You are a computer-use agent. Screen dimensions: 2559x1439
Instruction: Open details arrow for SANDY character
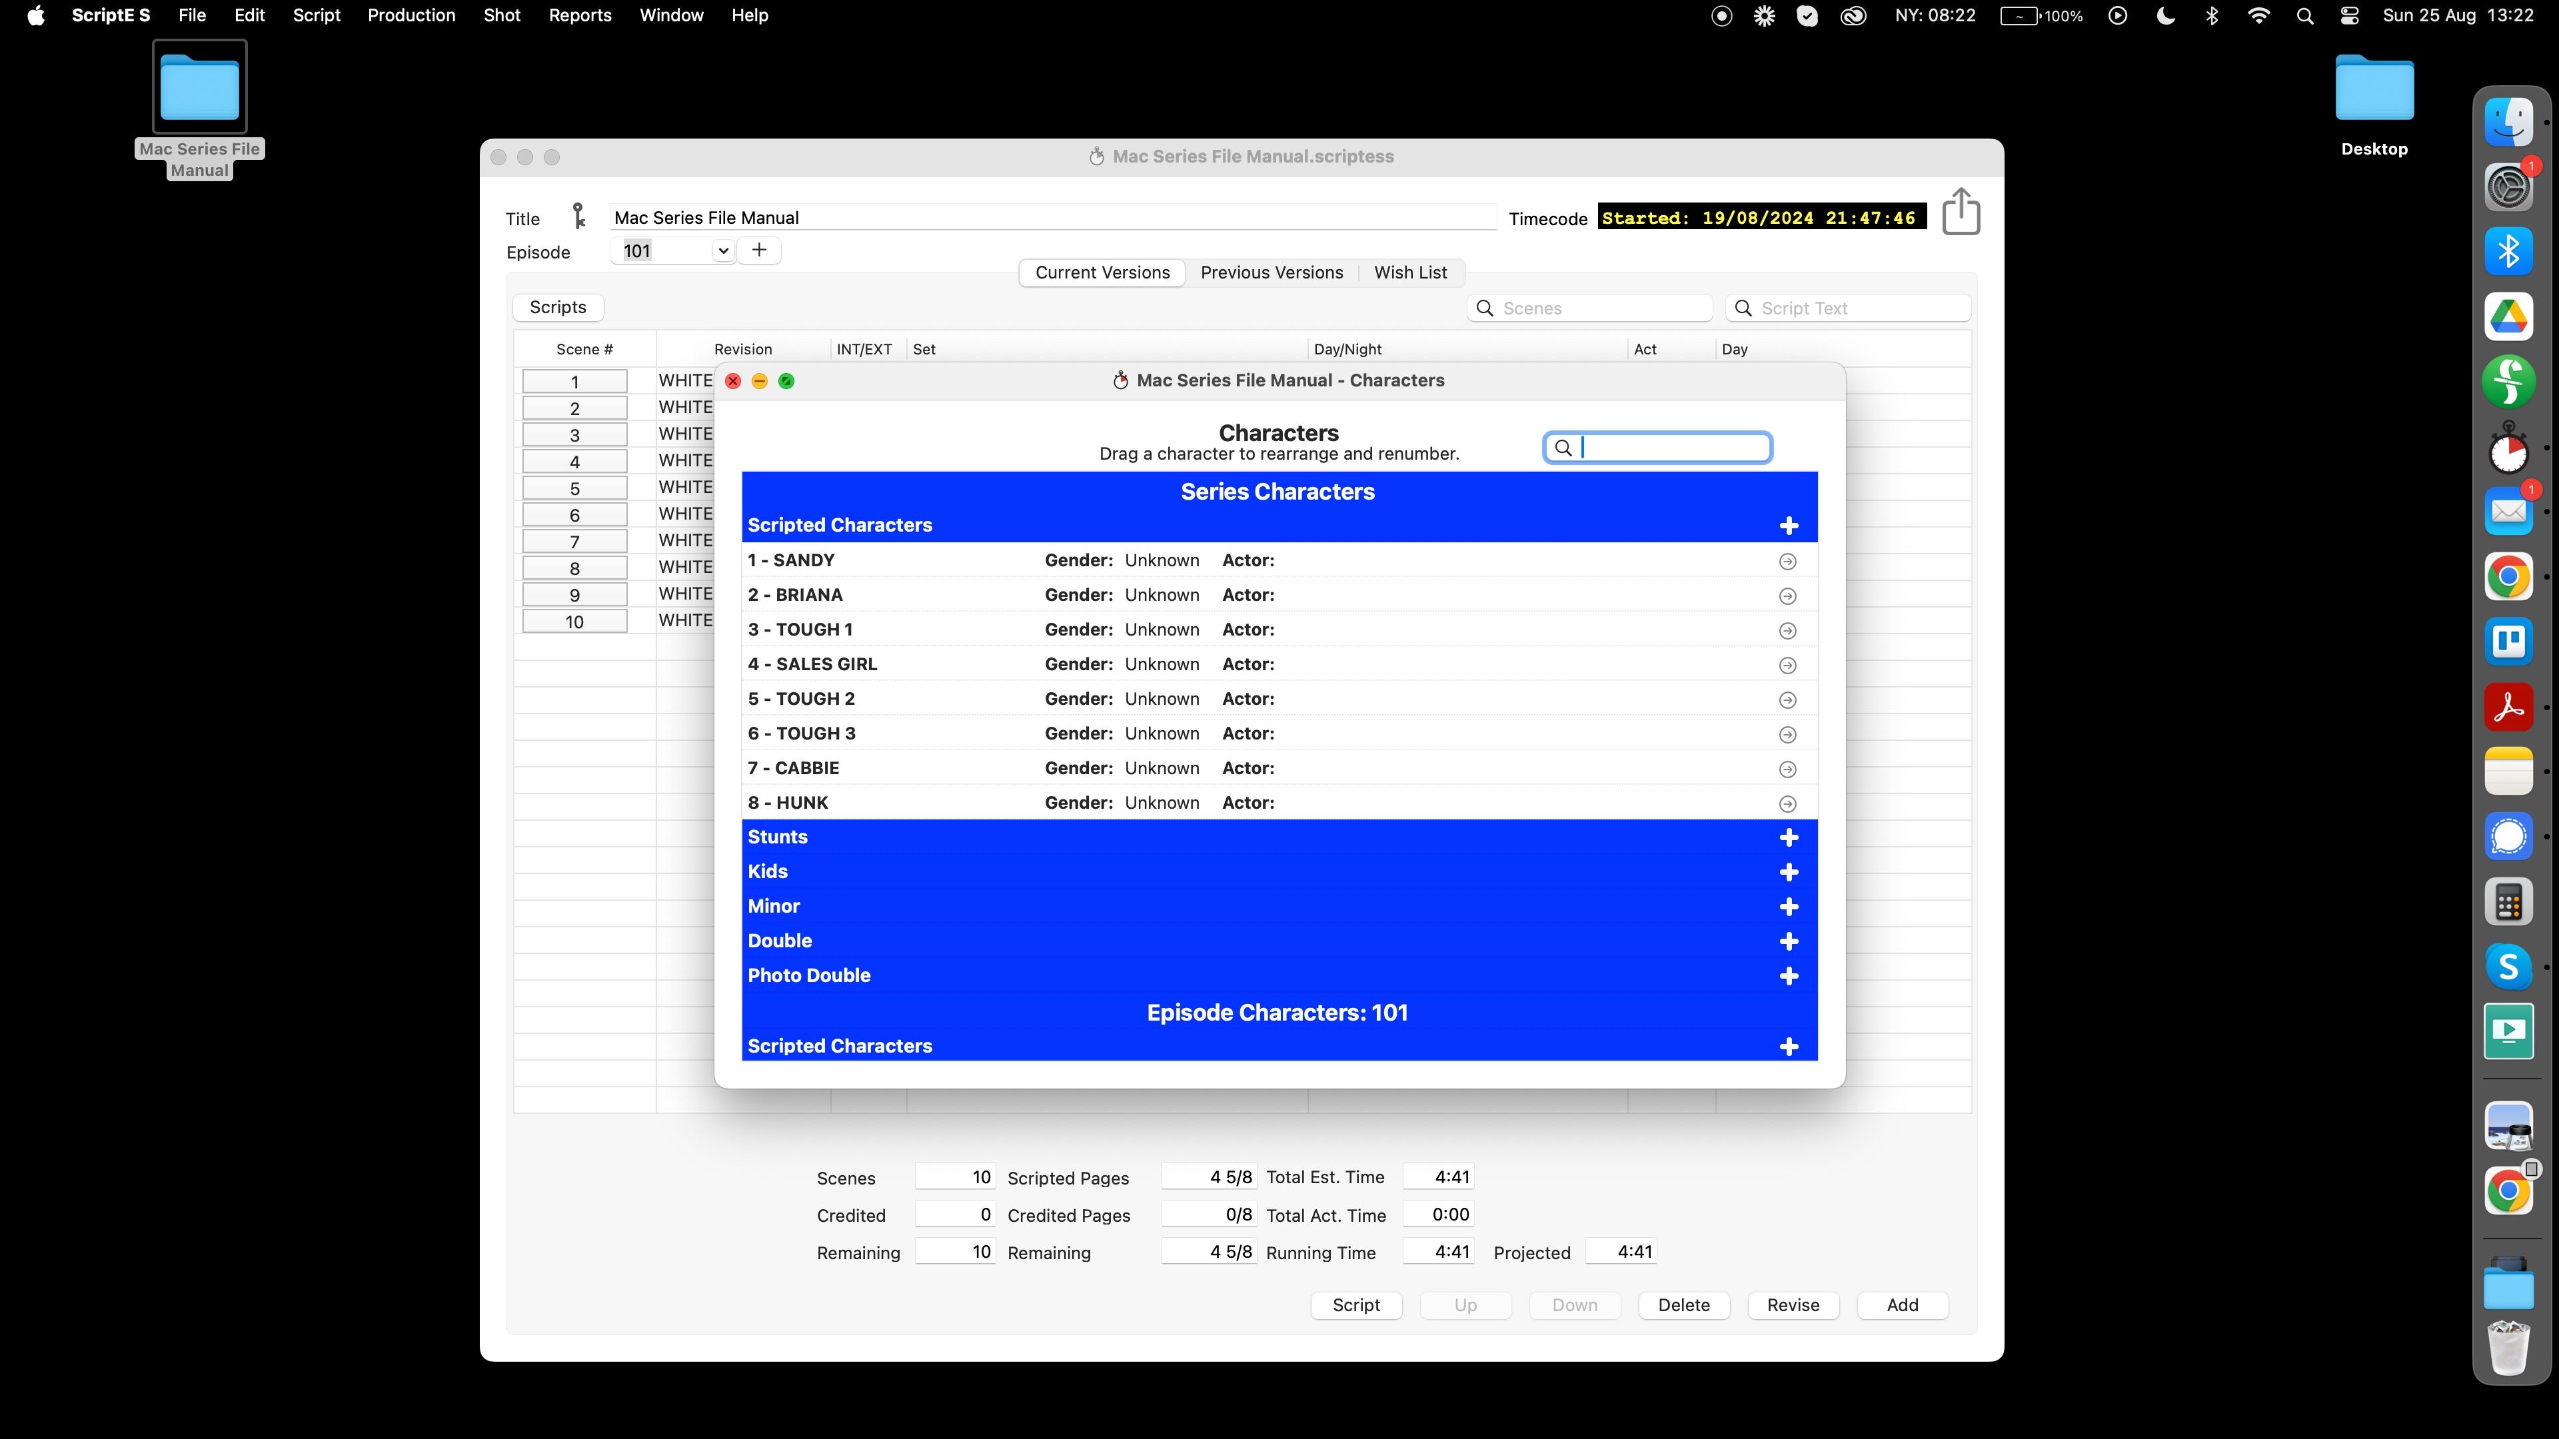click(1787, 562)
